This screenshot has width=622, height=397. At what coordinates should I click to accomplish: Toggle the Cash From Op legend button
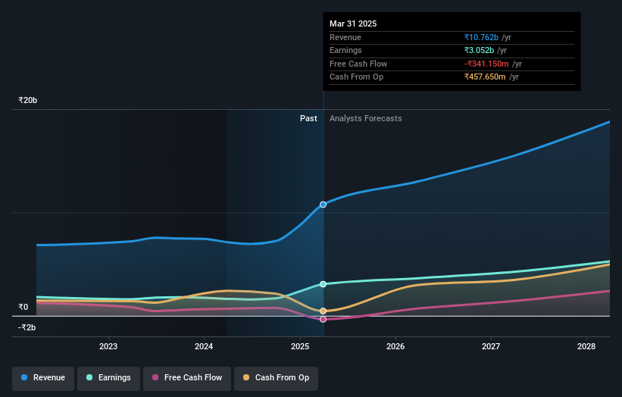[x=276, y=378]
